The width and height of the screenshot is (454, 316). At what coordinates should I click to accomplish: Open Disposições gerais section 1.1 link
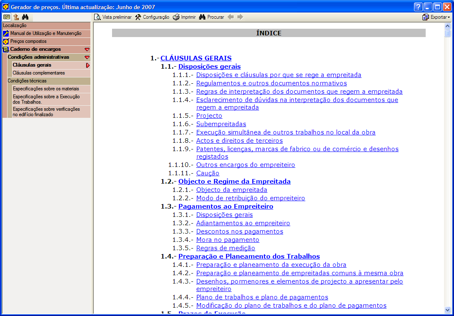coord(210,67)
